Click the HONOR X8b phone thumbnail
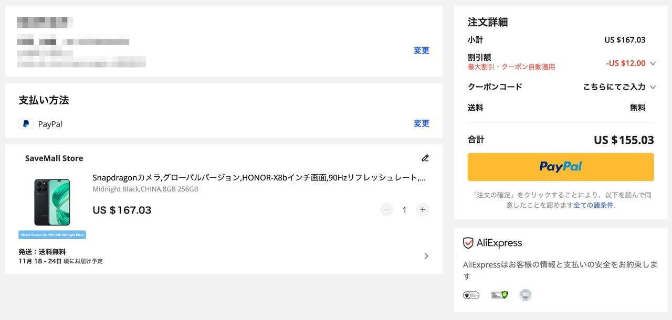This screenshot has width=672, height=320. pyautogui.click(x=52, y=202)
